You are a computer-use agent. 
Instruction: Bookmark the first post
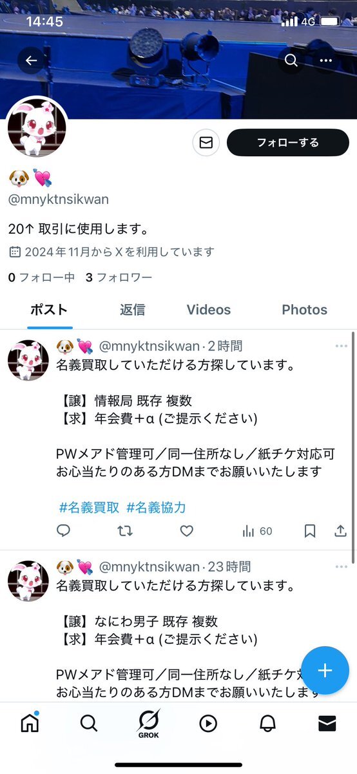[x=310, y=531]
